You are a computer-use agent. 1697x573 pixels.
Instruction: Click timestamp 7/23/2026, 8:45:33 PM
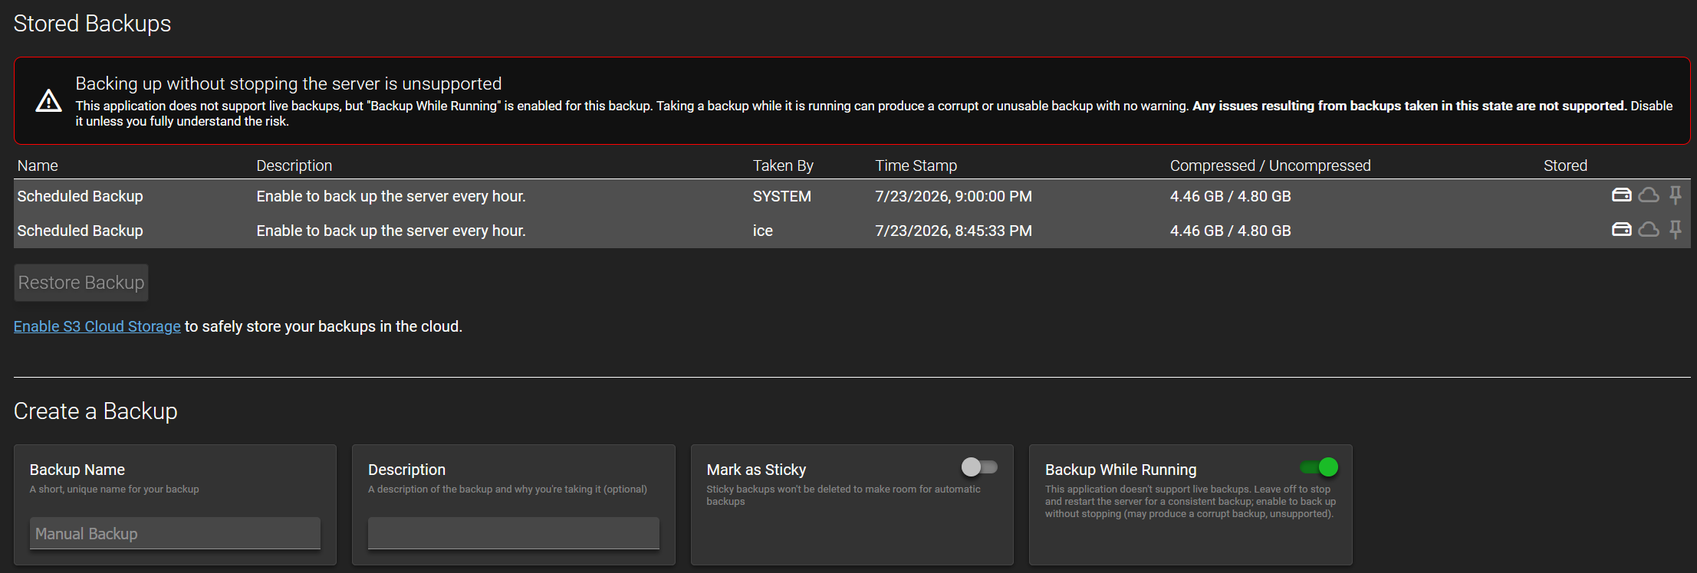[x=954, y=231]
